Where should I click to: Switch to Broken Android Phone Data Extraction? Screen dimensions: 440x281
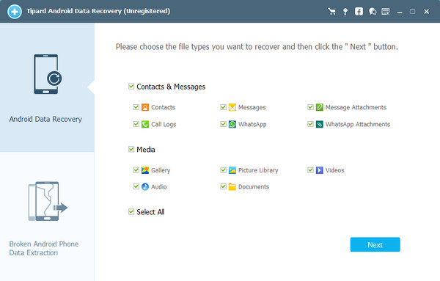tap(44, 248)
